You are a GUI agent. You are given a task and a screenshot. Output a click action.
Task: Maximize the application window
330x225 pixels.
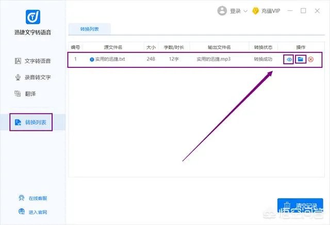pyautogui.click(x=303, y=11)
